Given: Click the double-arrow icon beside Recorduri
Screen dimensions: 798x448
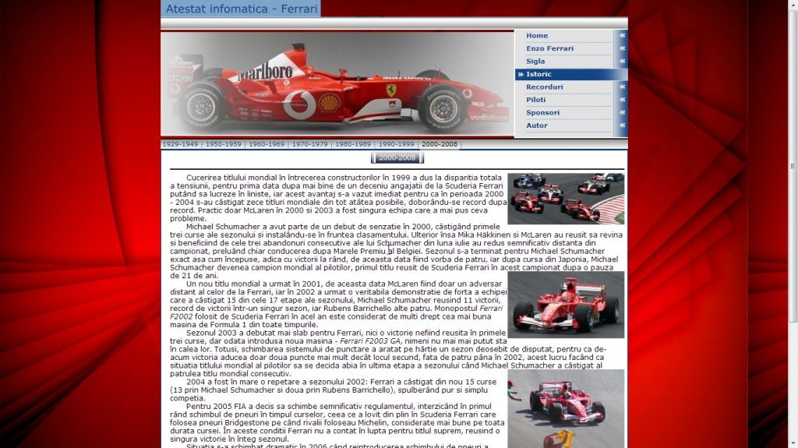Looking at the screenshot, I should (622, 87).
